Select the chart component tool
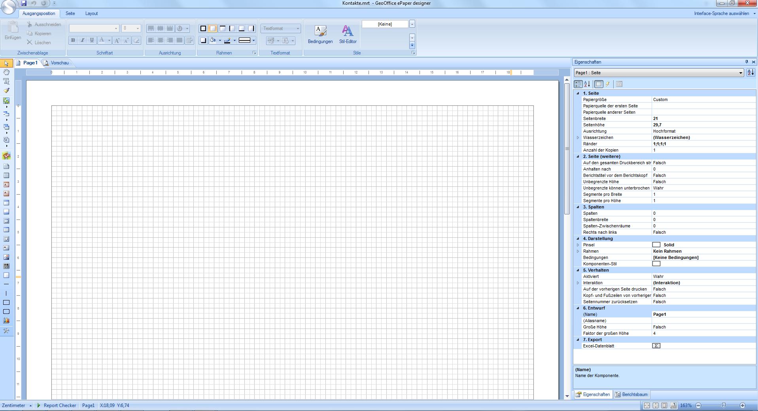 [x=6, y=321]
